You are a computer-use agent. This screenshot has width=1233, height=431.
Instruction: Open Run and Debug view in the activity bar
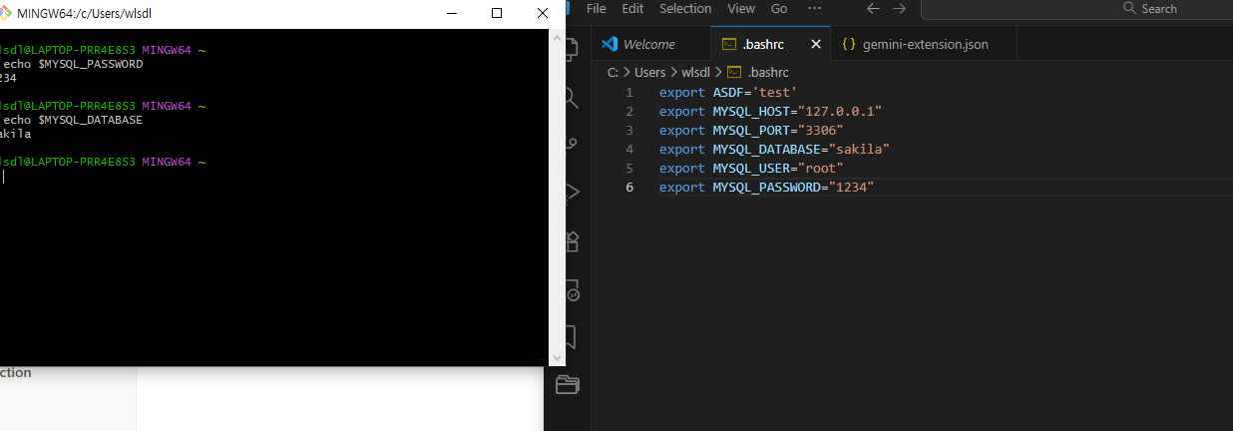[572, 193]
